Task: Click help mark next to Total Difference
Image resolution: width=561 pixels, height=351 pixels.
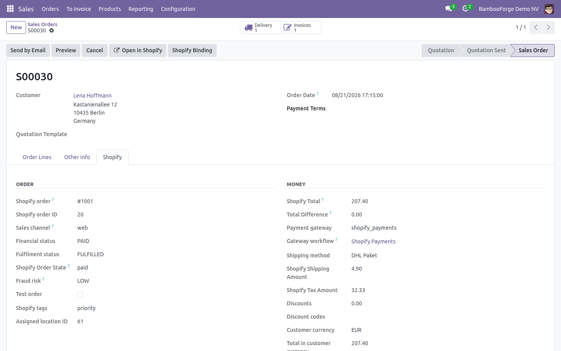Action: click(x=330, y=213)
